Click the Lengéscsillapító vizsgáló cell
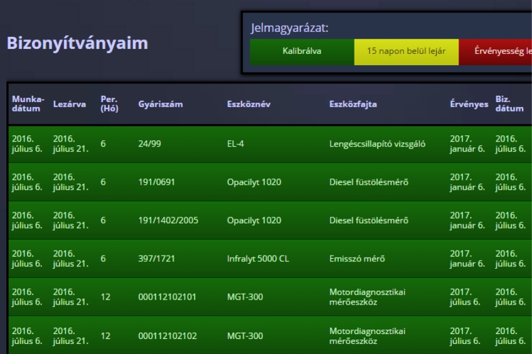Viewport: 532px width, 354px height. pyautogui.click(x=377, y=144)
